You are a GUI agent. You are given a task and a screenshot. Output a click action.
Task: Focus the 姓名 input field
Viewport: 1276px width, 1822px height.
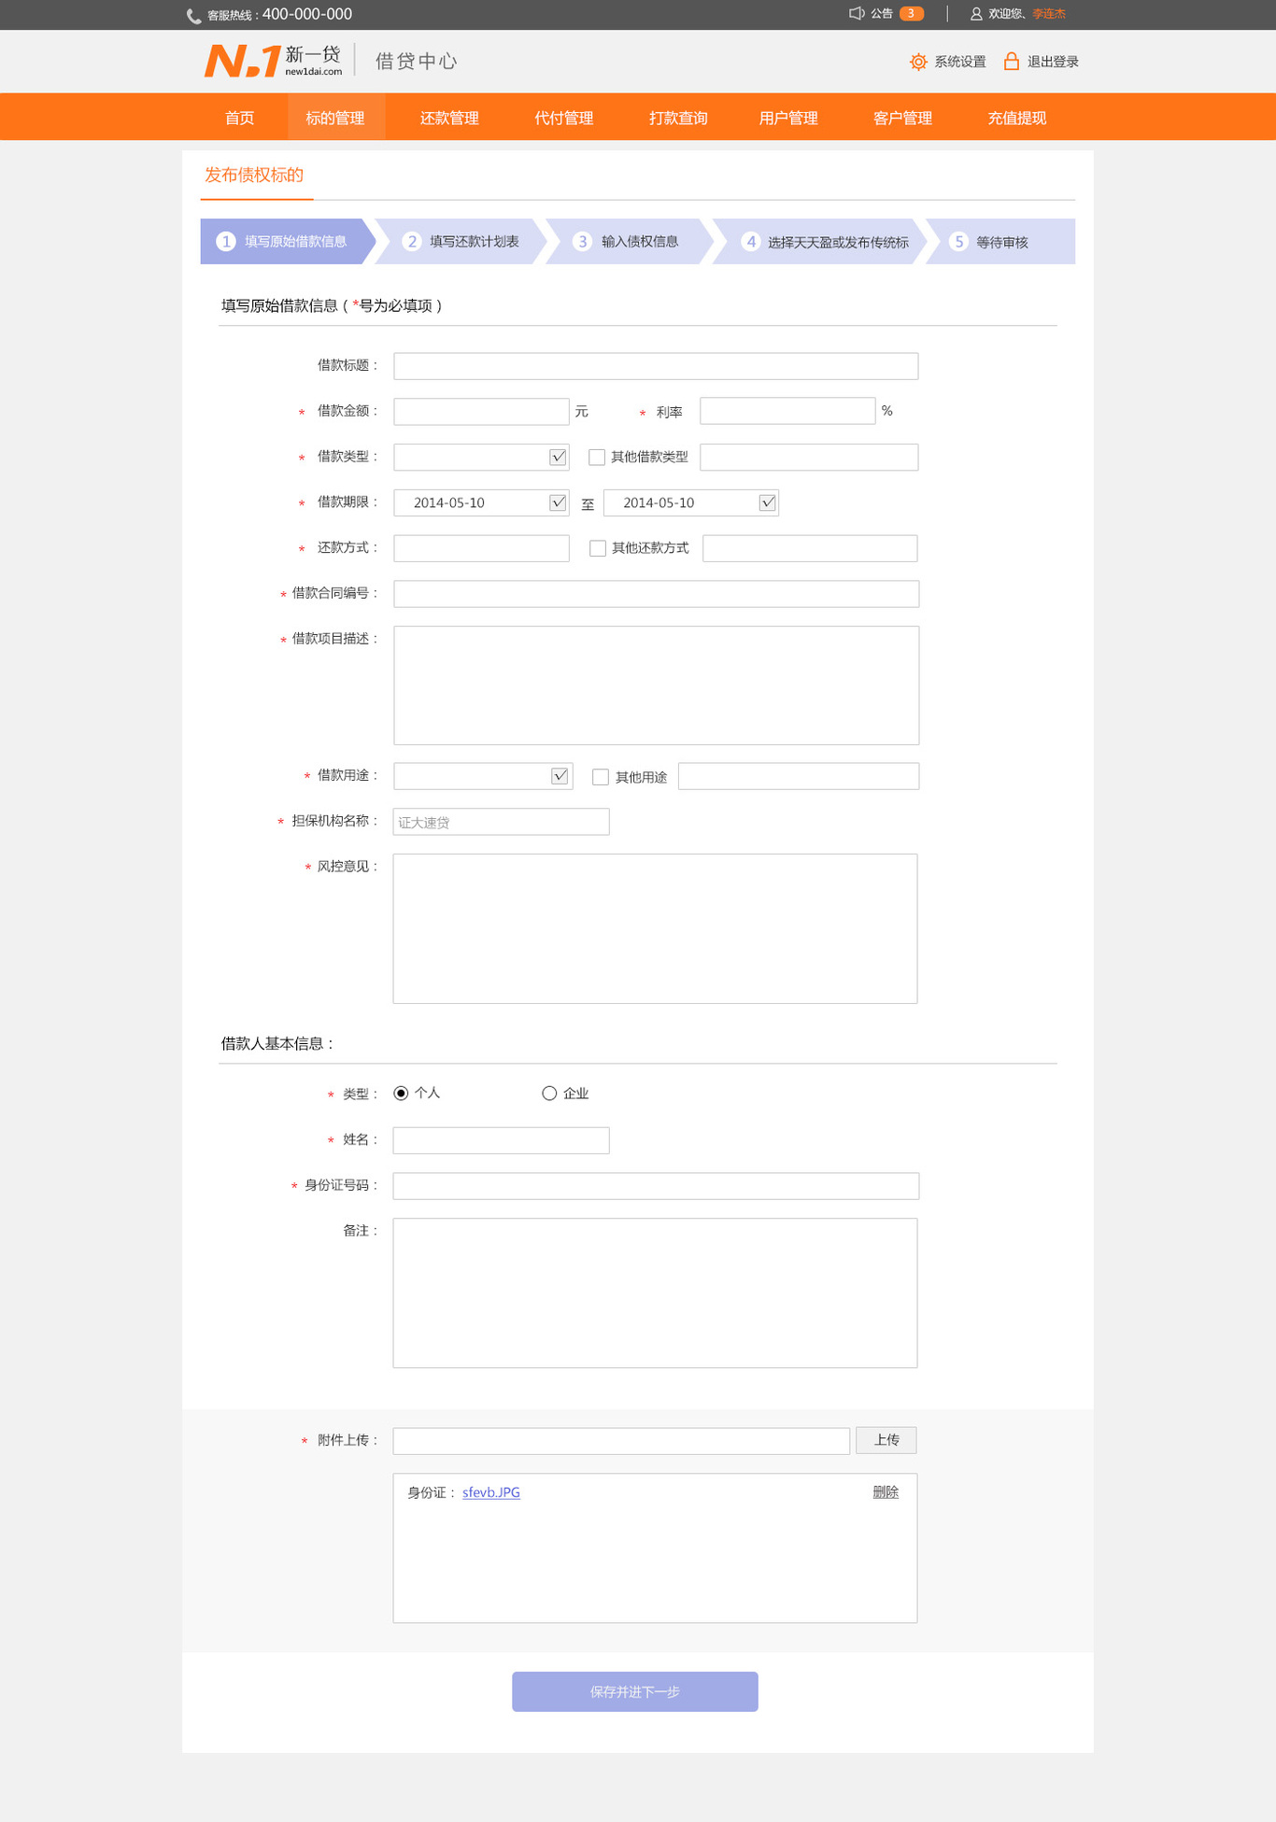[x=501, y=1140]
